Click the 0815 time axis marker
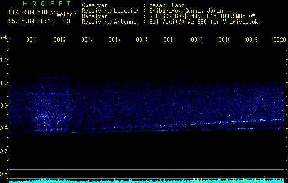 141,40
